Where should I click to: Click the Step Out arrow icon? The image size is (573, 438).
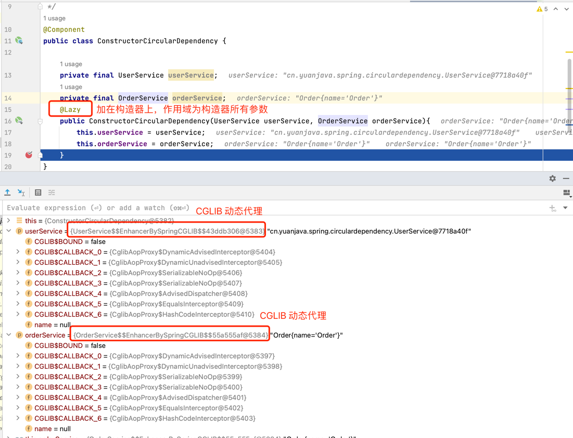[x=7, y=192]
